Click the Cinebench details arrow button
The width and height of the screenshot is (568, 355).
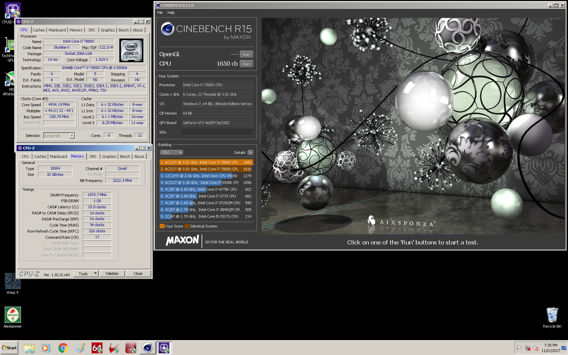(x=251, y=152)
